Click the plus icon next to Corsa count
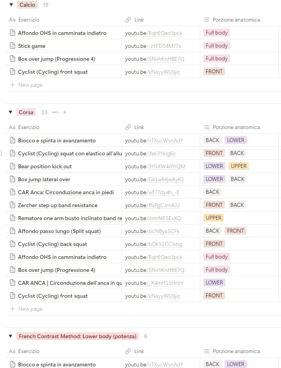The image size is (281, 368). tap(65, 112)
